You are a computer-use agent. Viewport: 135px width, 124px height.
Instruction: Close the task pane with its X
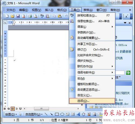(x=130, y=23)
